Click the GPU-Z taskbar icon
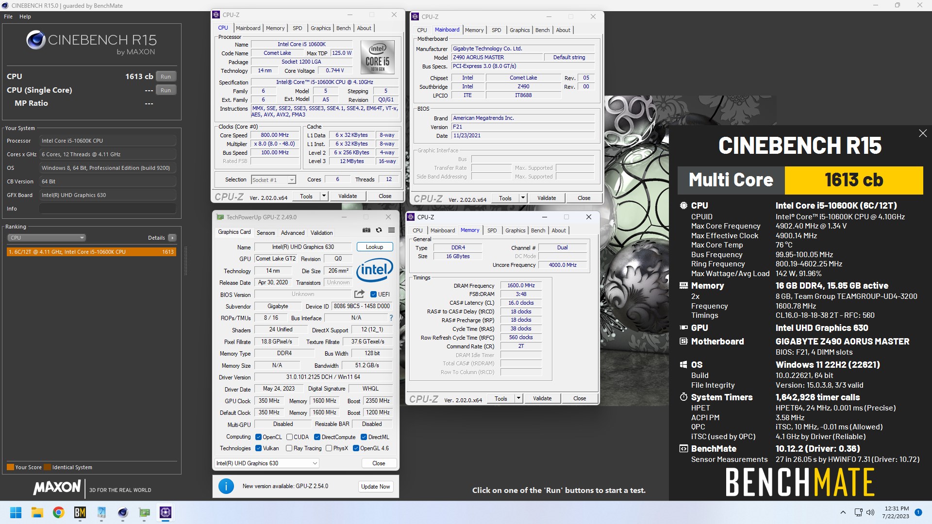The height and width of the screenshot is (524, 932). coord(144,512)
